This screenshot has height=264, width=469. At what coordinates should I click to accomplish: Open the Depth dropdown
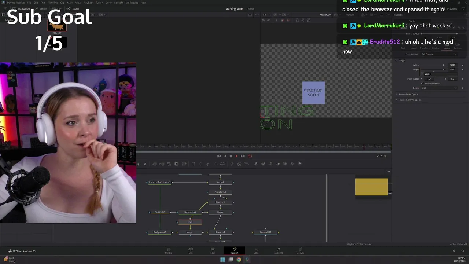(x=439, y=88)
